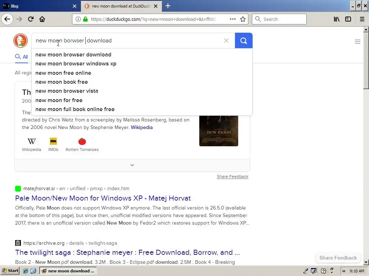Click the forward navigation arrow
Screen dimensions: 369x276
[19, 19]
